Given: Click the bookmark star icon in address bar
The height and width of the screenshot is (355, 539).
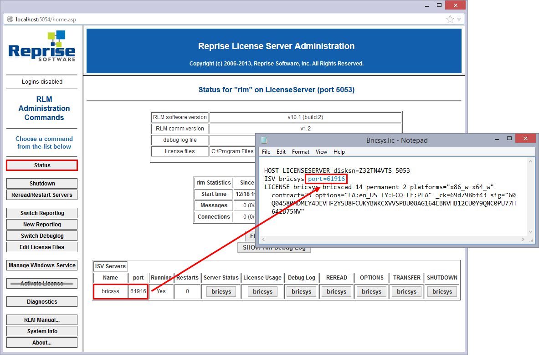Looking at the screenshot, I should point(450,19).
